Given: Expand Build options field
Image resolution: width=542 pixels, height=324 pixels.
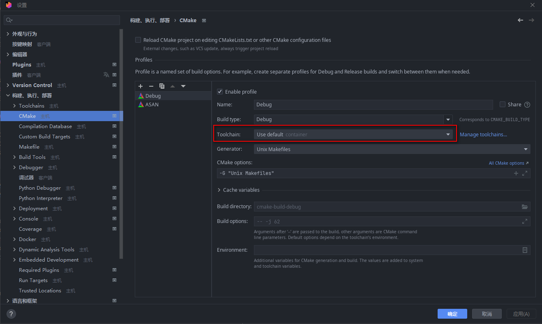Looking at the screenshot, I should 525,221.
